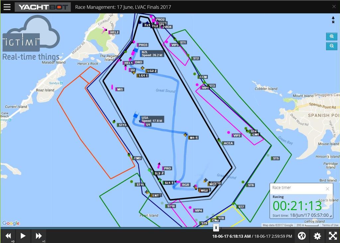This screenshot has height=243, width=340.
Task: Click the VIP2 zone label
Action: point(236,135)
